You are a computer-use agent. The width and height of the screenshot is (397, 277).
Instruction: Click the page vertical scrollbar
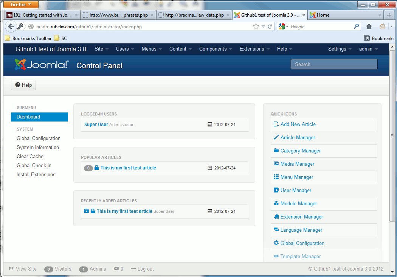pyautogui.click(x=392, y=136)
